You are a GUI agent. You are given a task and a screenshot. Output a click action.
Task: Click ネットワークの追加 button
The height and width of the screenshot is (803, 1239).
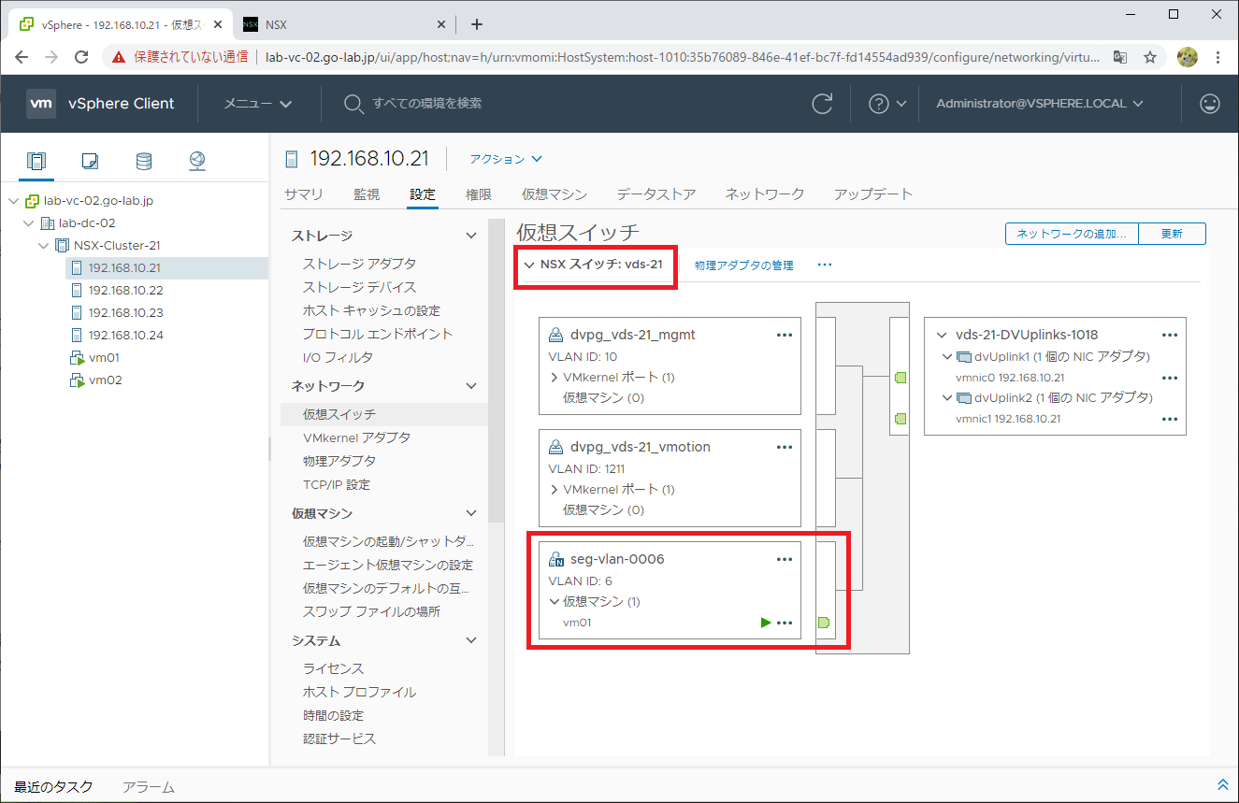[x=1072, y=234]
